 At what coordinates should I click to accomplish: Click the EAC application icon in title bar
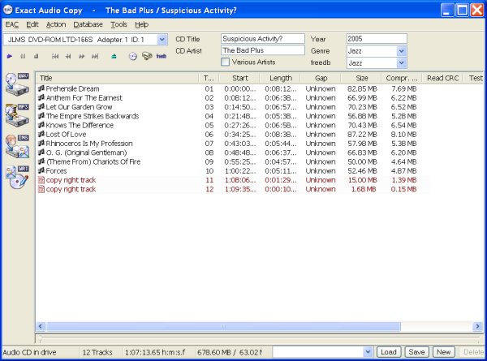click(8, 10)
